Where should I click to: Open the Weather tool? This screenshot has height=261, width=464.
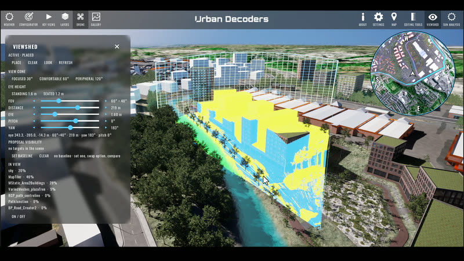(9, 20)
